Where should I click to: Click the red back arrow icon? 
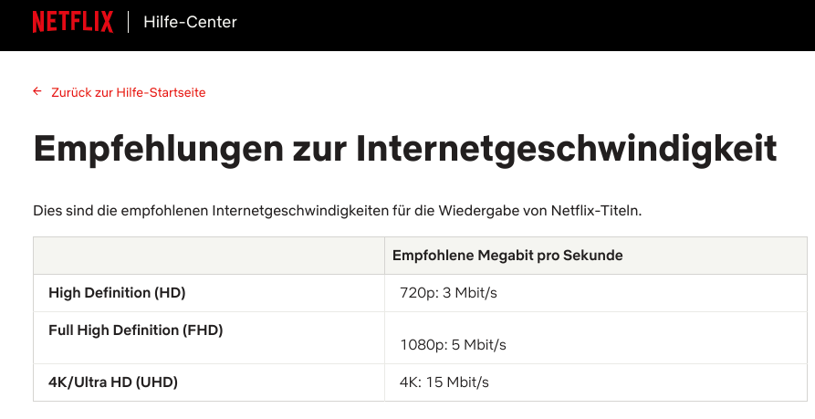tap(37, 91)
